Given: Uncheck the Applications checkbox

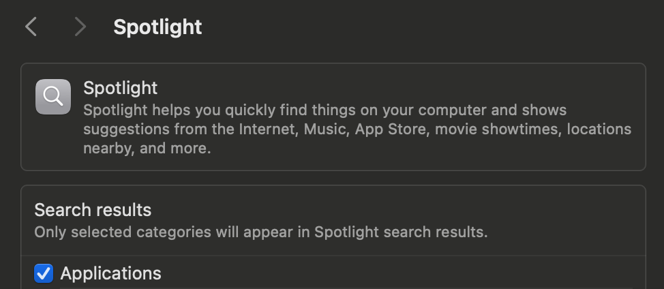Looking at the screenshot, I should click(x=44, y=274).
